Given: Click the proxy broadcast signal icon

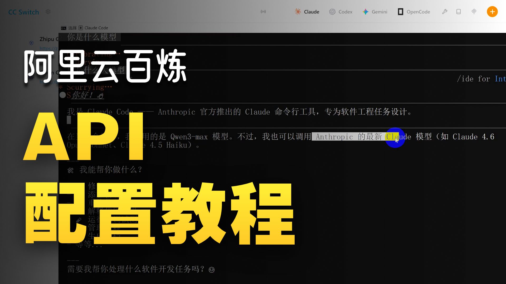Looking at the screenshot, I should (x=263, y=12).
